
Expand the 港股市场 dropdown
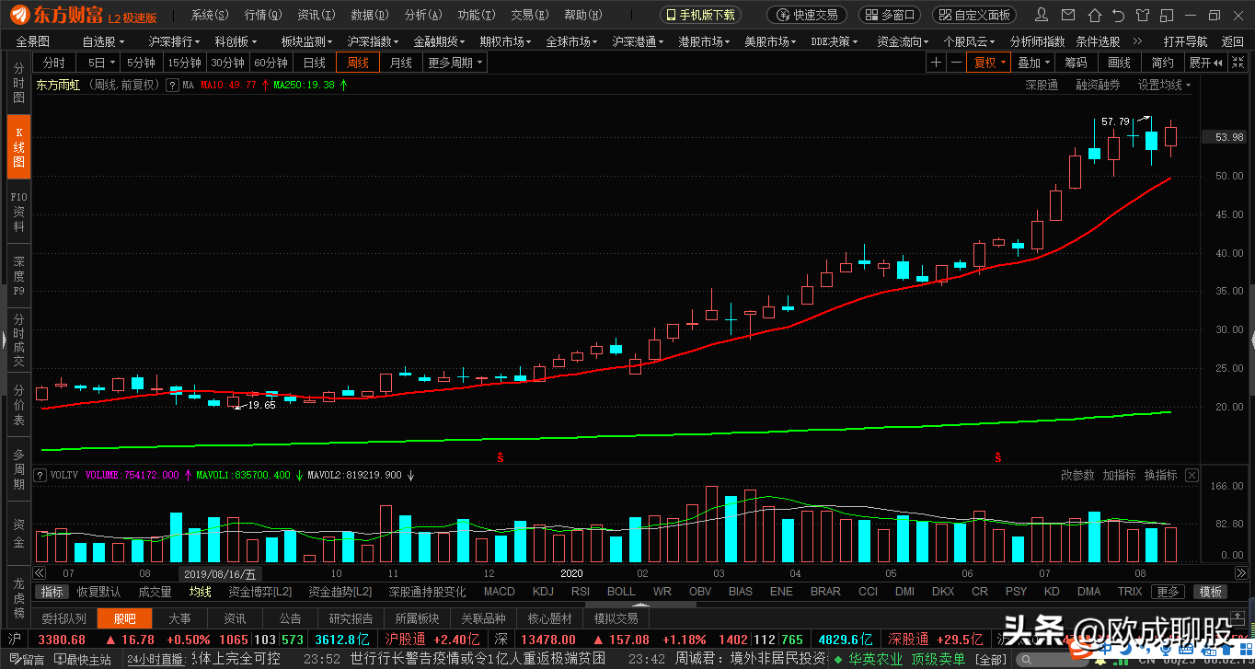coord(705,41)
